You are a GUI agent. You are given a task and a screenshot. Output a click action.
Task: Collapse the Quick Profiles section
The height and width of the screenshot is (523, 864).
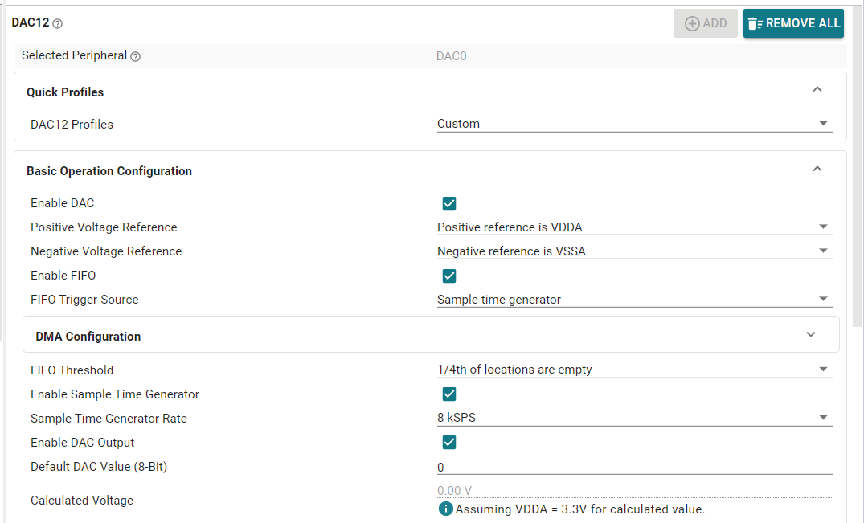(x=817, y=90)
